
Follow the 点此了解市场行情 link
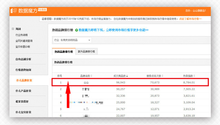click(190, 19)
